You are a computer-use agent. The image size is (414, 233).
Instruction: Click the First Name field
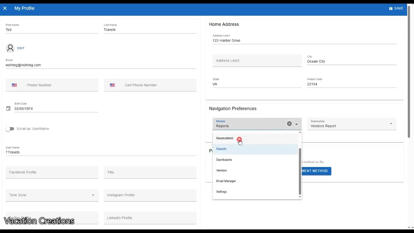click(52, 28)
